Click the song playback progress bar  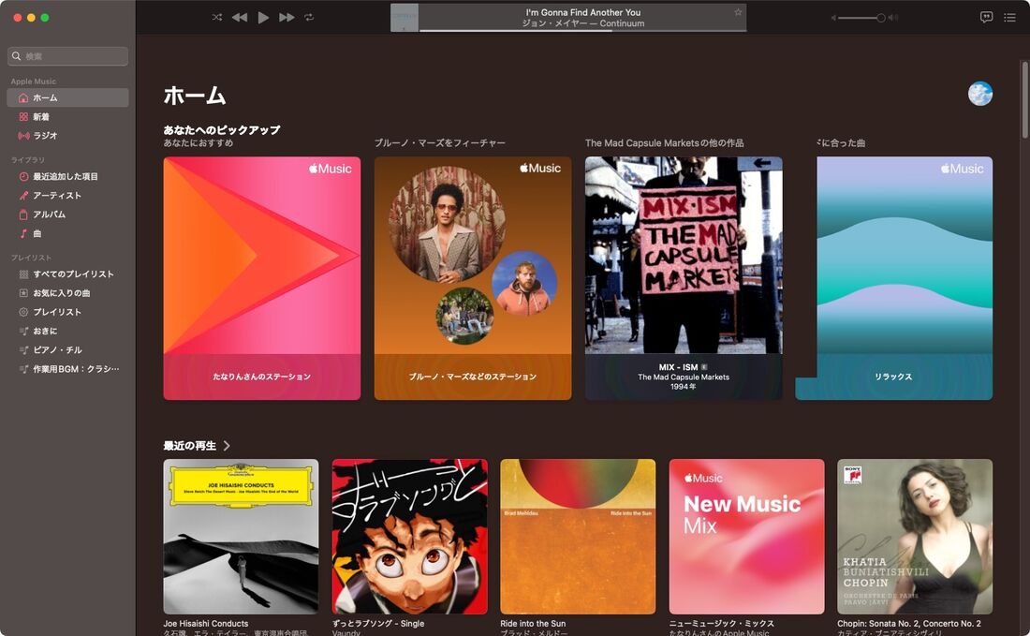582,30
